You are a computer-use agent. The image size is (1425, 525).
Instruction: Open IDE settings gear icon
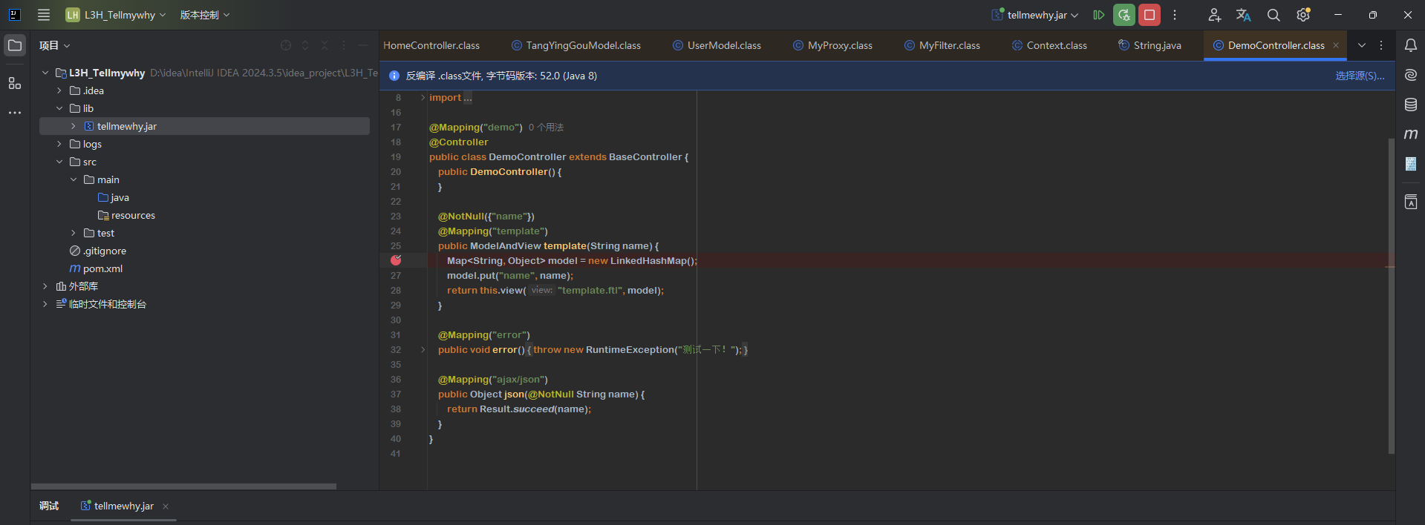tap(1302, 15)
